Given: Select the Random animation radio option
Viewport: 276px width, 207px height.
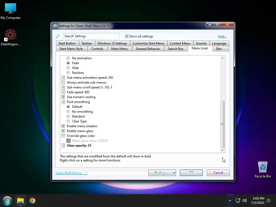Looking at the screenshot, I should point(68,73).
